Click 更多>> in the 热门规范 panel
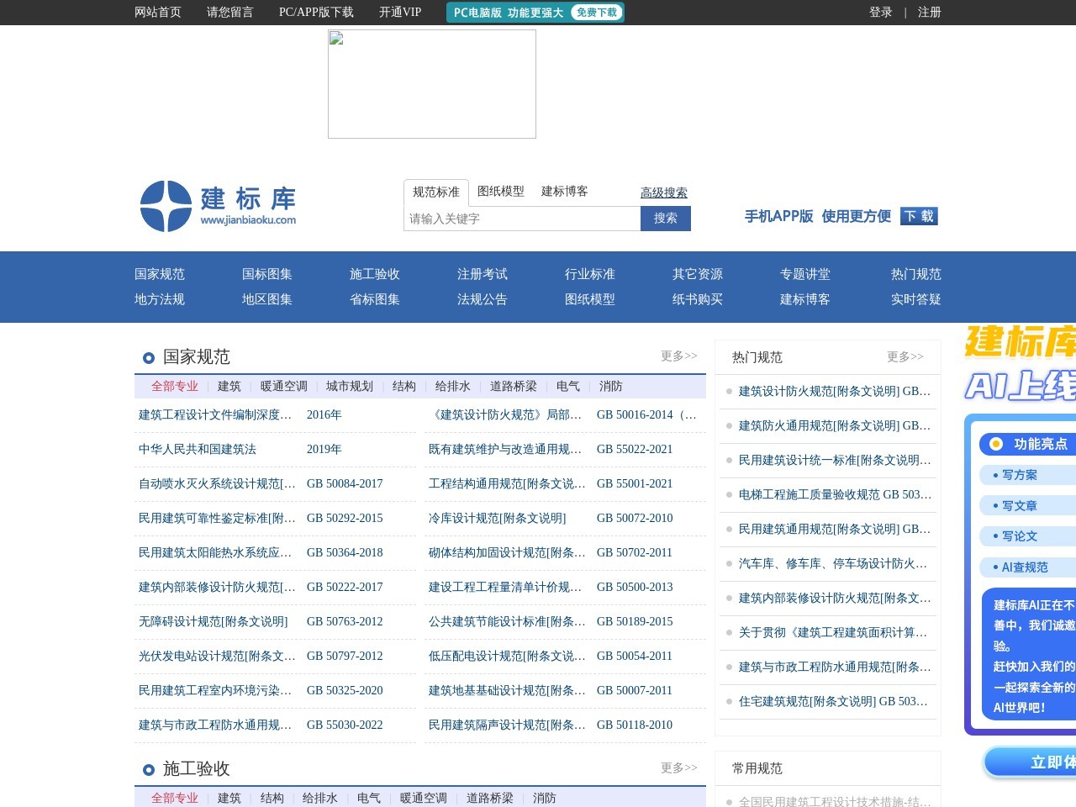This screenshot has width=1076, height=807. (905, 357)
